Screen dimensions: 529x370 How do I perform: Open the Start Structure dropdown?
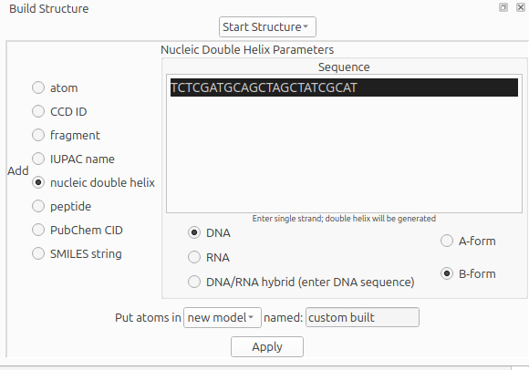tap(267, 27)
